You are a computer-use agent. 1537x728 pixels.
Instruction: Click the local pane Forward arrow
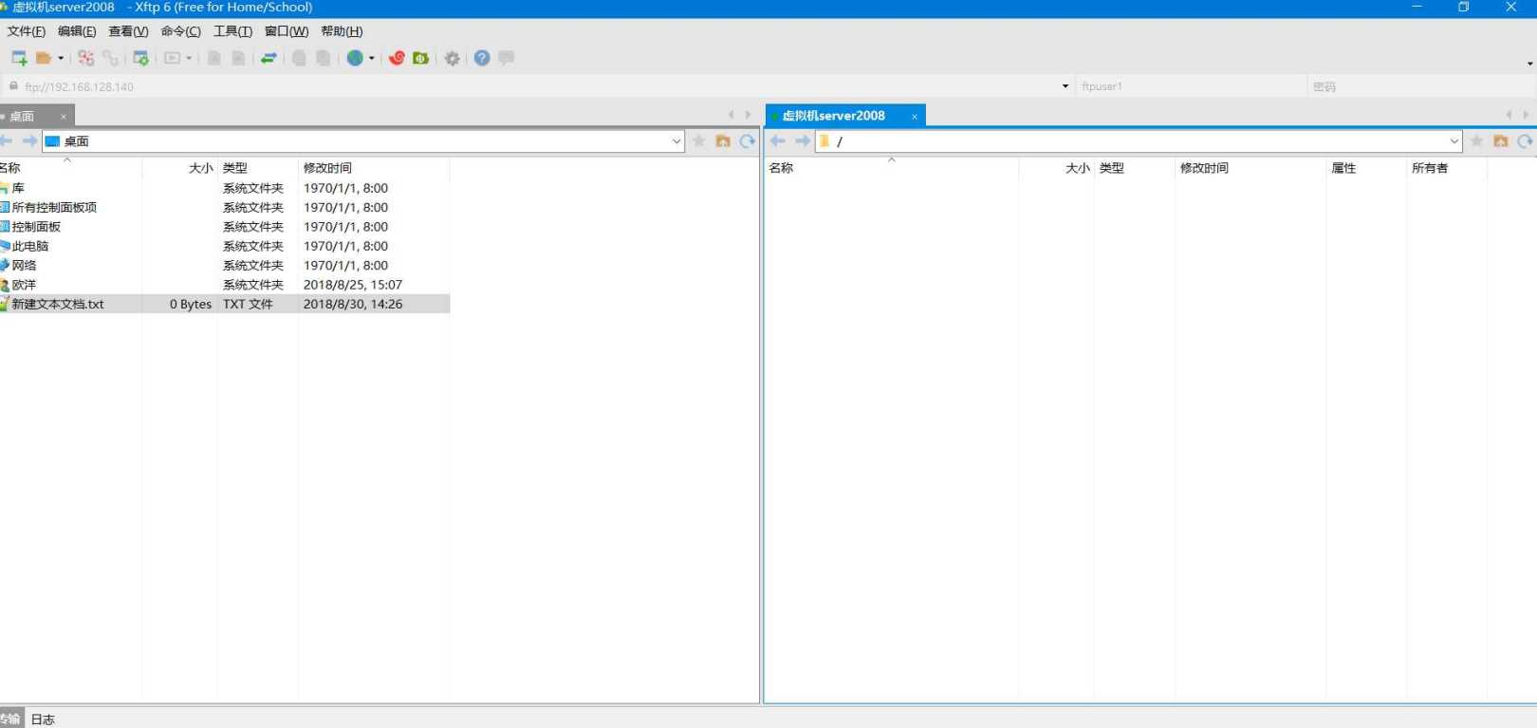[x=29, y=141]
